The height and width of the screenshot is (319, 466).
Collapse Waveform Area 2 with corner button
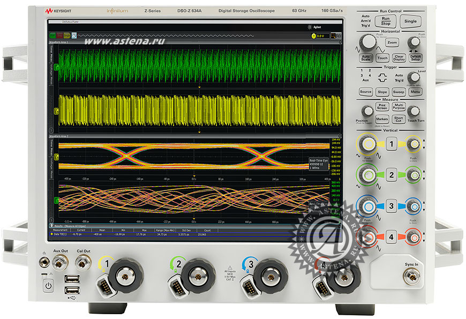click(340, 136)
